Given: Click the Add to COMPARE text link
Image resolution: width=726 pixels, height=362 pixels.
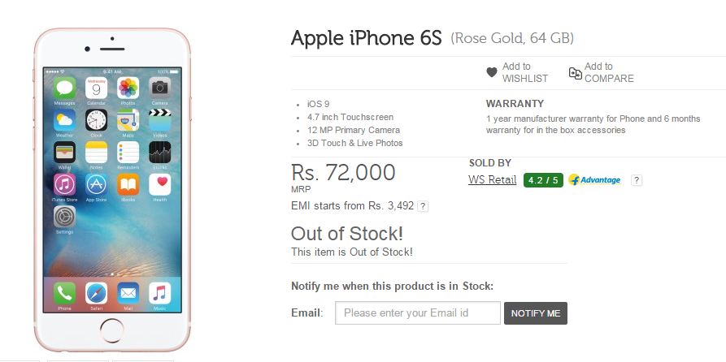Looking at the screenshot, I should [x=608, y=72].
